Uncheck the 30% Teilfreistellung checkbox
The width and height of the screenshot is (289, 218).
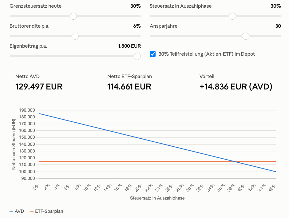[152, 54]
